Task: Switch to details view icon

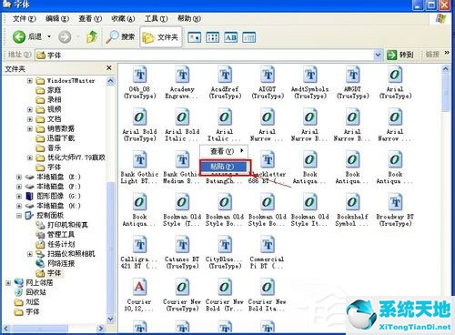Action: [x=249, y=37]
